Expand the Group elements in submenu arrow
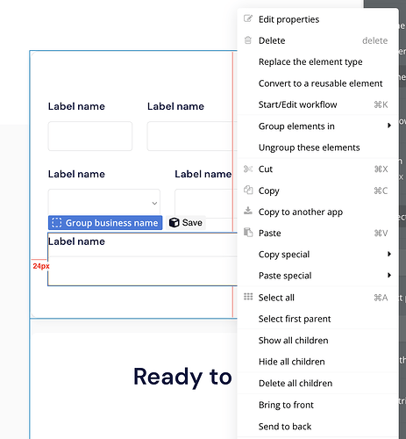 click(389, 126)
